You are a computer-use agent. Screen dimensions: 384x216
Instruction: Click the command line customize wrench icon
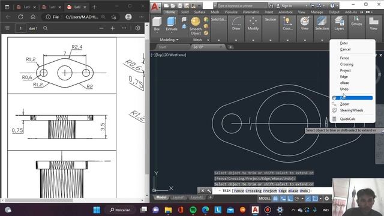209,191
